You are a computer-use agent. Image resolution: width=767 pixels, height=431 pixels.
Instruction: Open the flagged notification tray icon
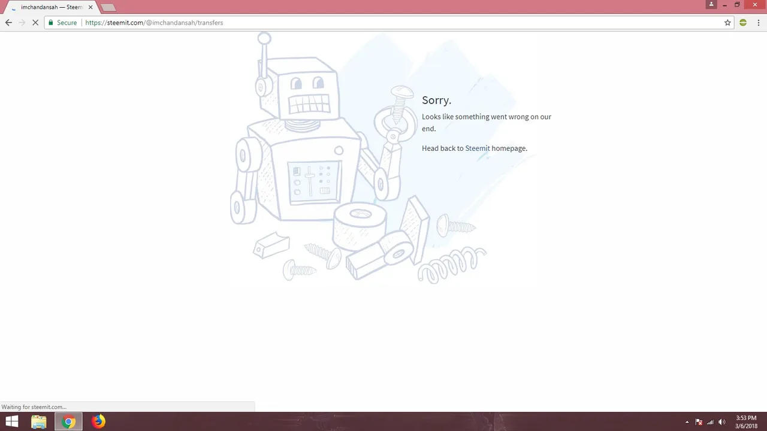(699, 422)
